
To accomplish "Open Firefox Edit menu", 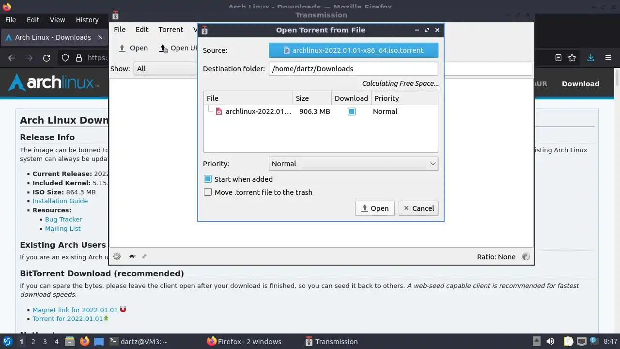I will coord(33,20).
